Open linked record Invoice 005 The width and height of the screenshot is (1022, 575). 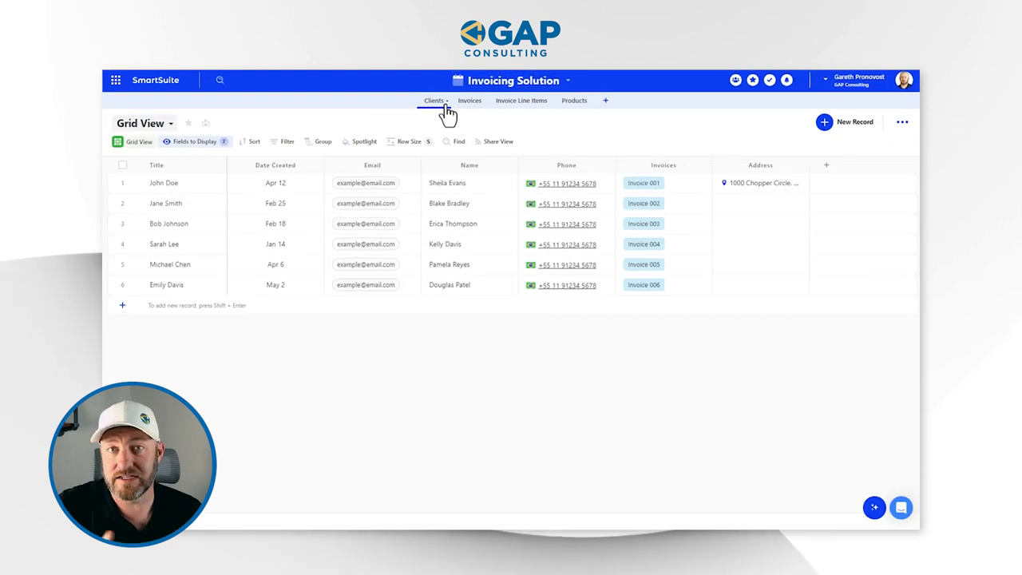click(644, 264)
